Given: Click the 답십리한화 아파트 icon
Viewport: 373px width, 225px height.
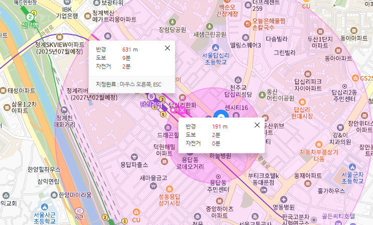Looking at the screenshot, I should coord(182,97).
